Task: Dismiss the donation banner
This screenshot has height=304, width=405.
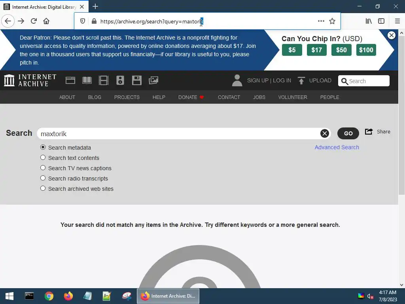Action: [x=392, y=35]
